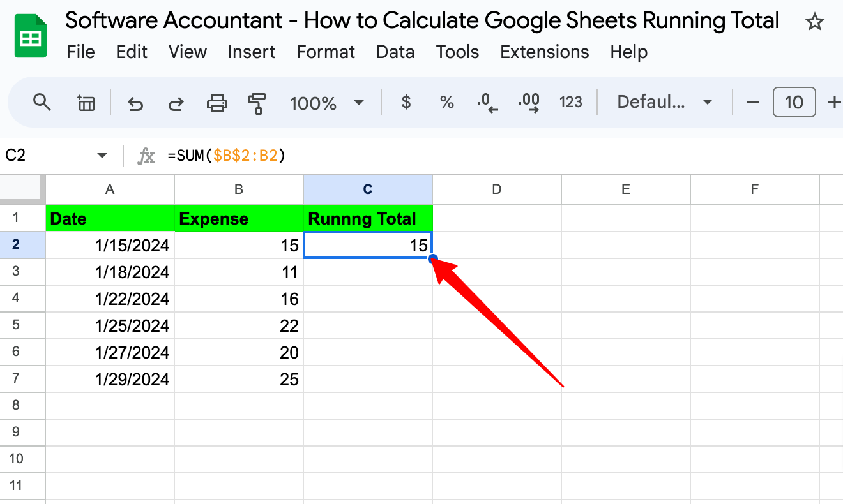Click the select-all corner box
The width and height of the screenshot is (843, 504).
(x=22, y=189)
